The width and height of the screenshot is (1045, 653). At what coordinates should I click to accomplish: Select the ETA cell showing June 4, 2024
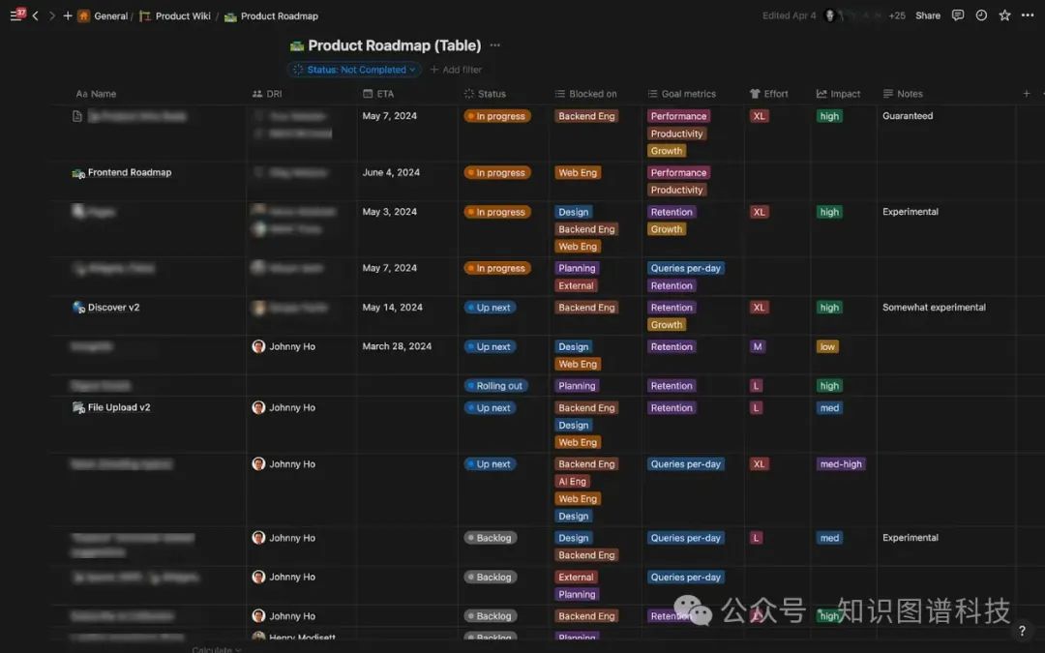pyautogui.click(x=391, y=172)
